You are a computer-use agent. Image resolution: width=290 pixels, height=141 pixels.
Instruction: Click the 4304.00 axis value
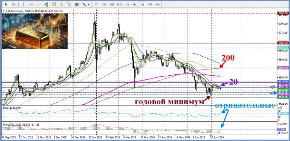point(283,78)
